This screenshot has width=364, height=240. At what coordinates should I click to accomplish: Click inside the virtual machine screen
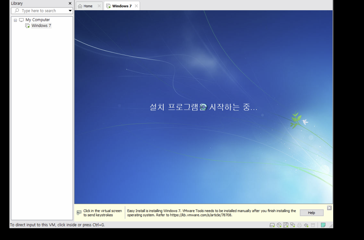point(204,107)
